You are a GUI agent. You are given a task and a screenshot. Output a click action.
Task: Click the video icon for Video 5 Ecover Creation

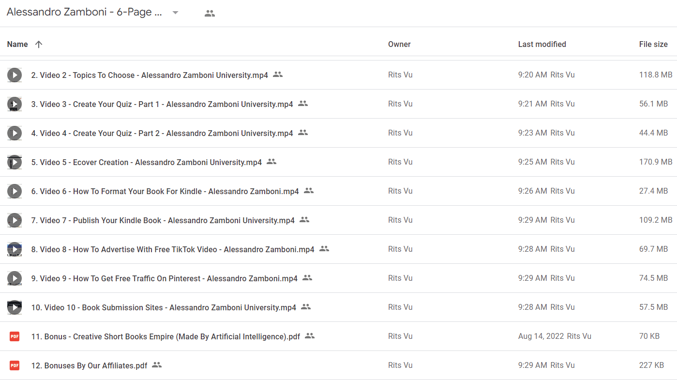click(x=15, y=162)
